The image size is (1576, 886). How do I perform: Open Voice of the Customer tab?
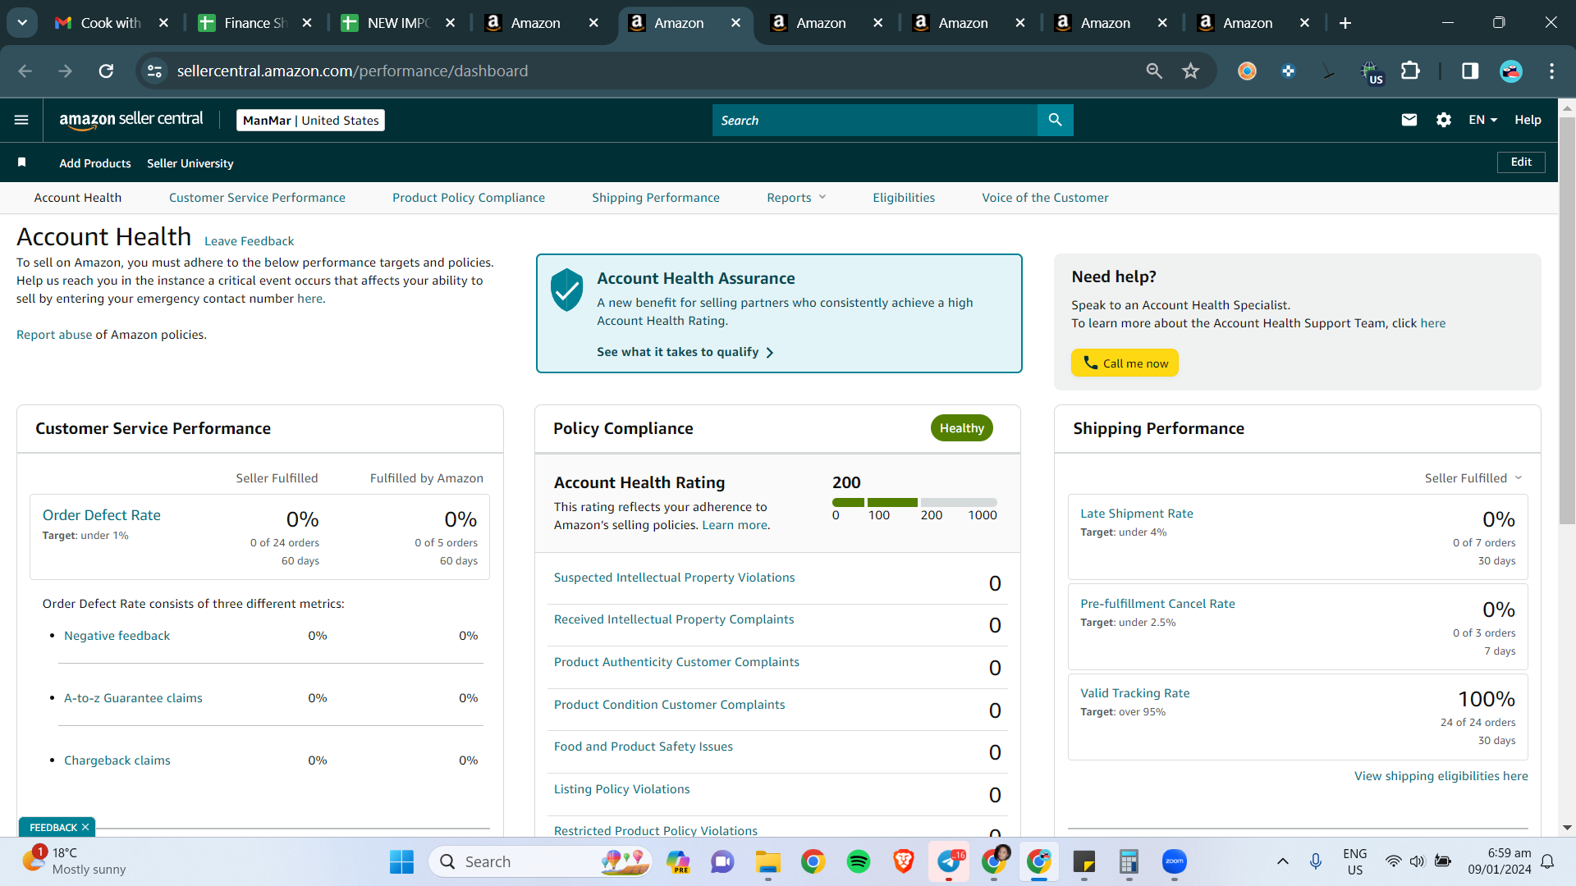tap(1045, 198)
